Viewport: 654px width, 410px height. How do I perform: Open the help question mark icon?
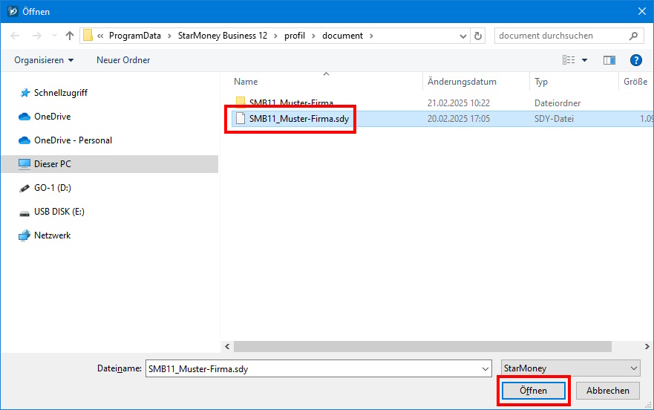click(x=635, y=60)
